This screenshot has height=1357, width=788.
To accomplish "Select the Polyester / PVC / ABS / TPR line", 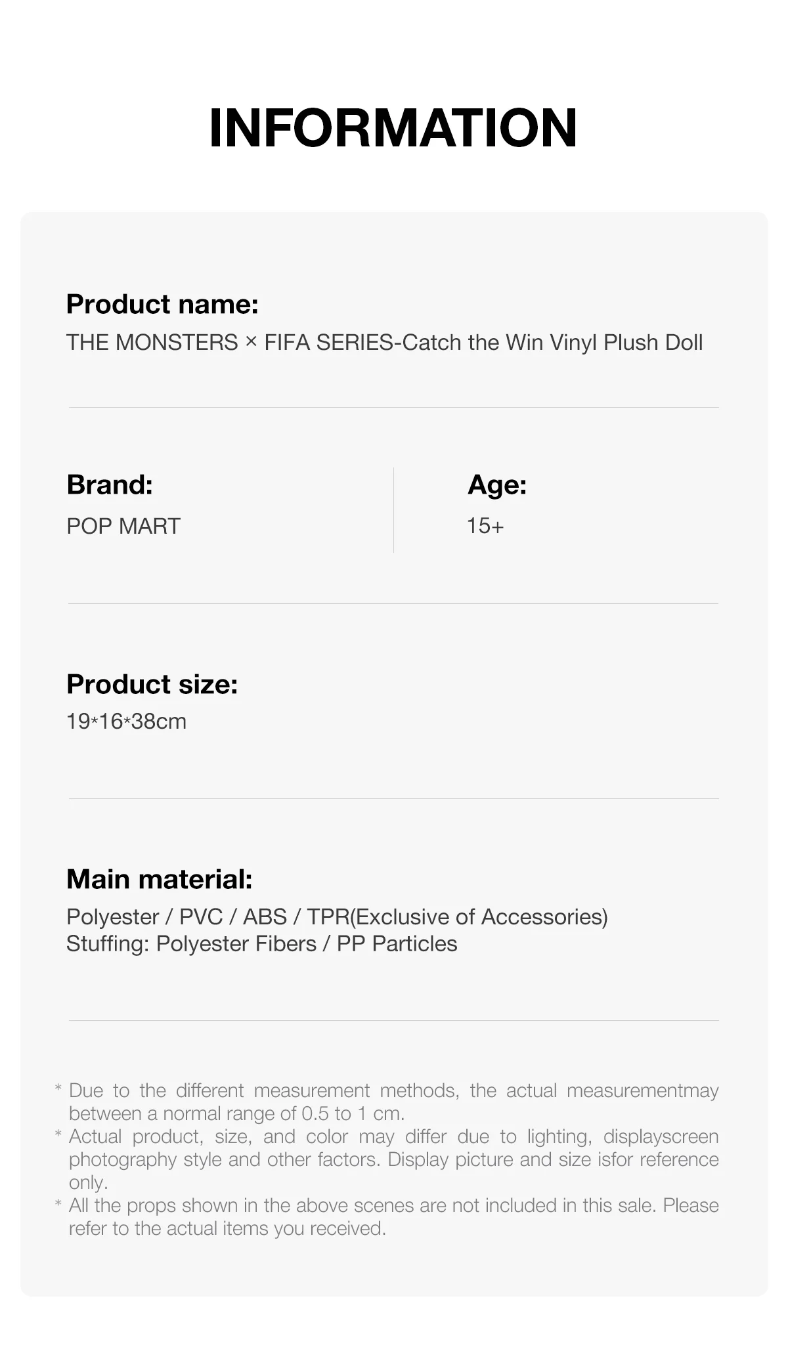I will coord(337,917).
